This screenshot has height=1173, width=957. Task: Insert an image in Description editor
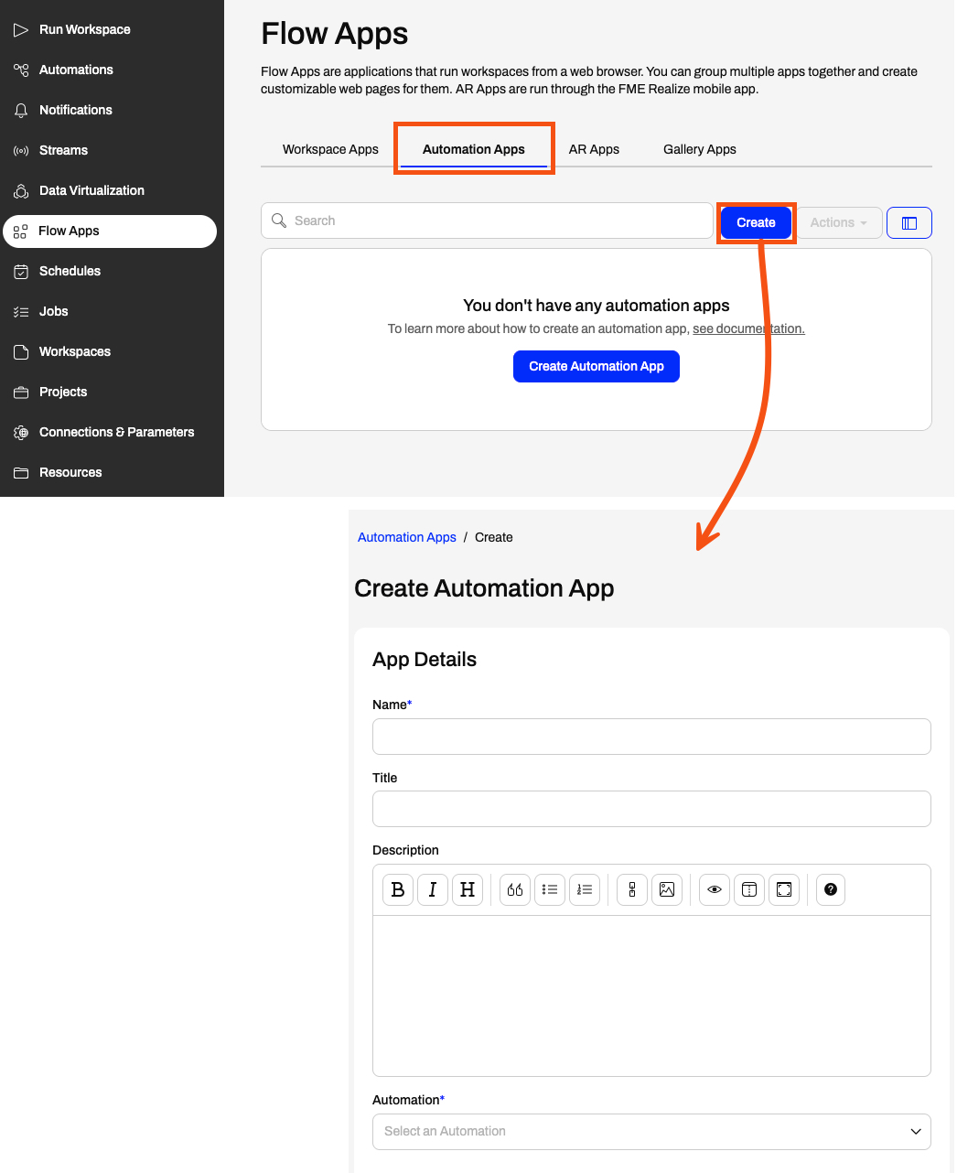tap(667, 889)
